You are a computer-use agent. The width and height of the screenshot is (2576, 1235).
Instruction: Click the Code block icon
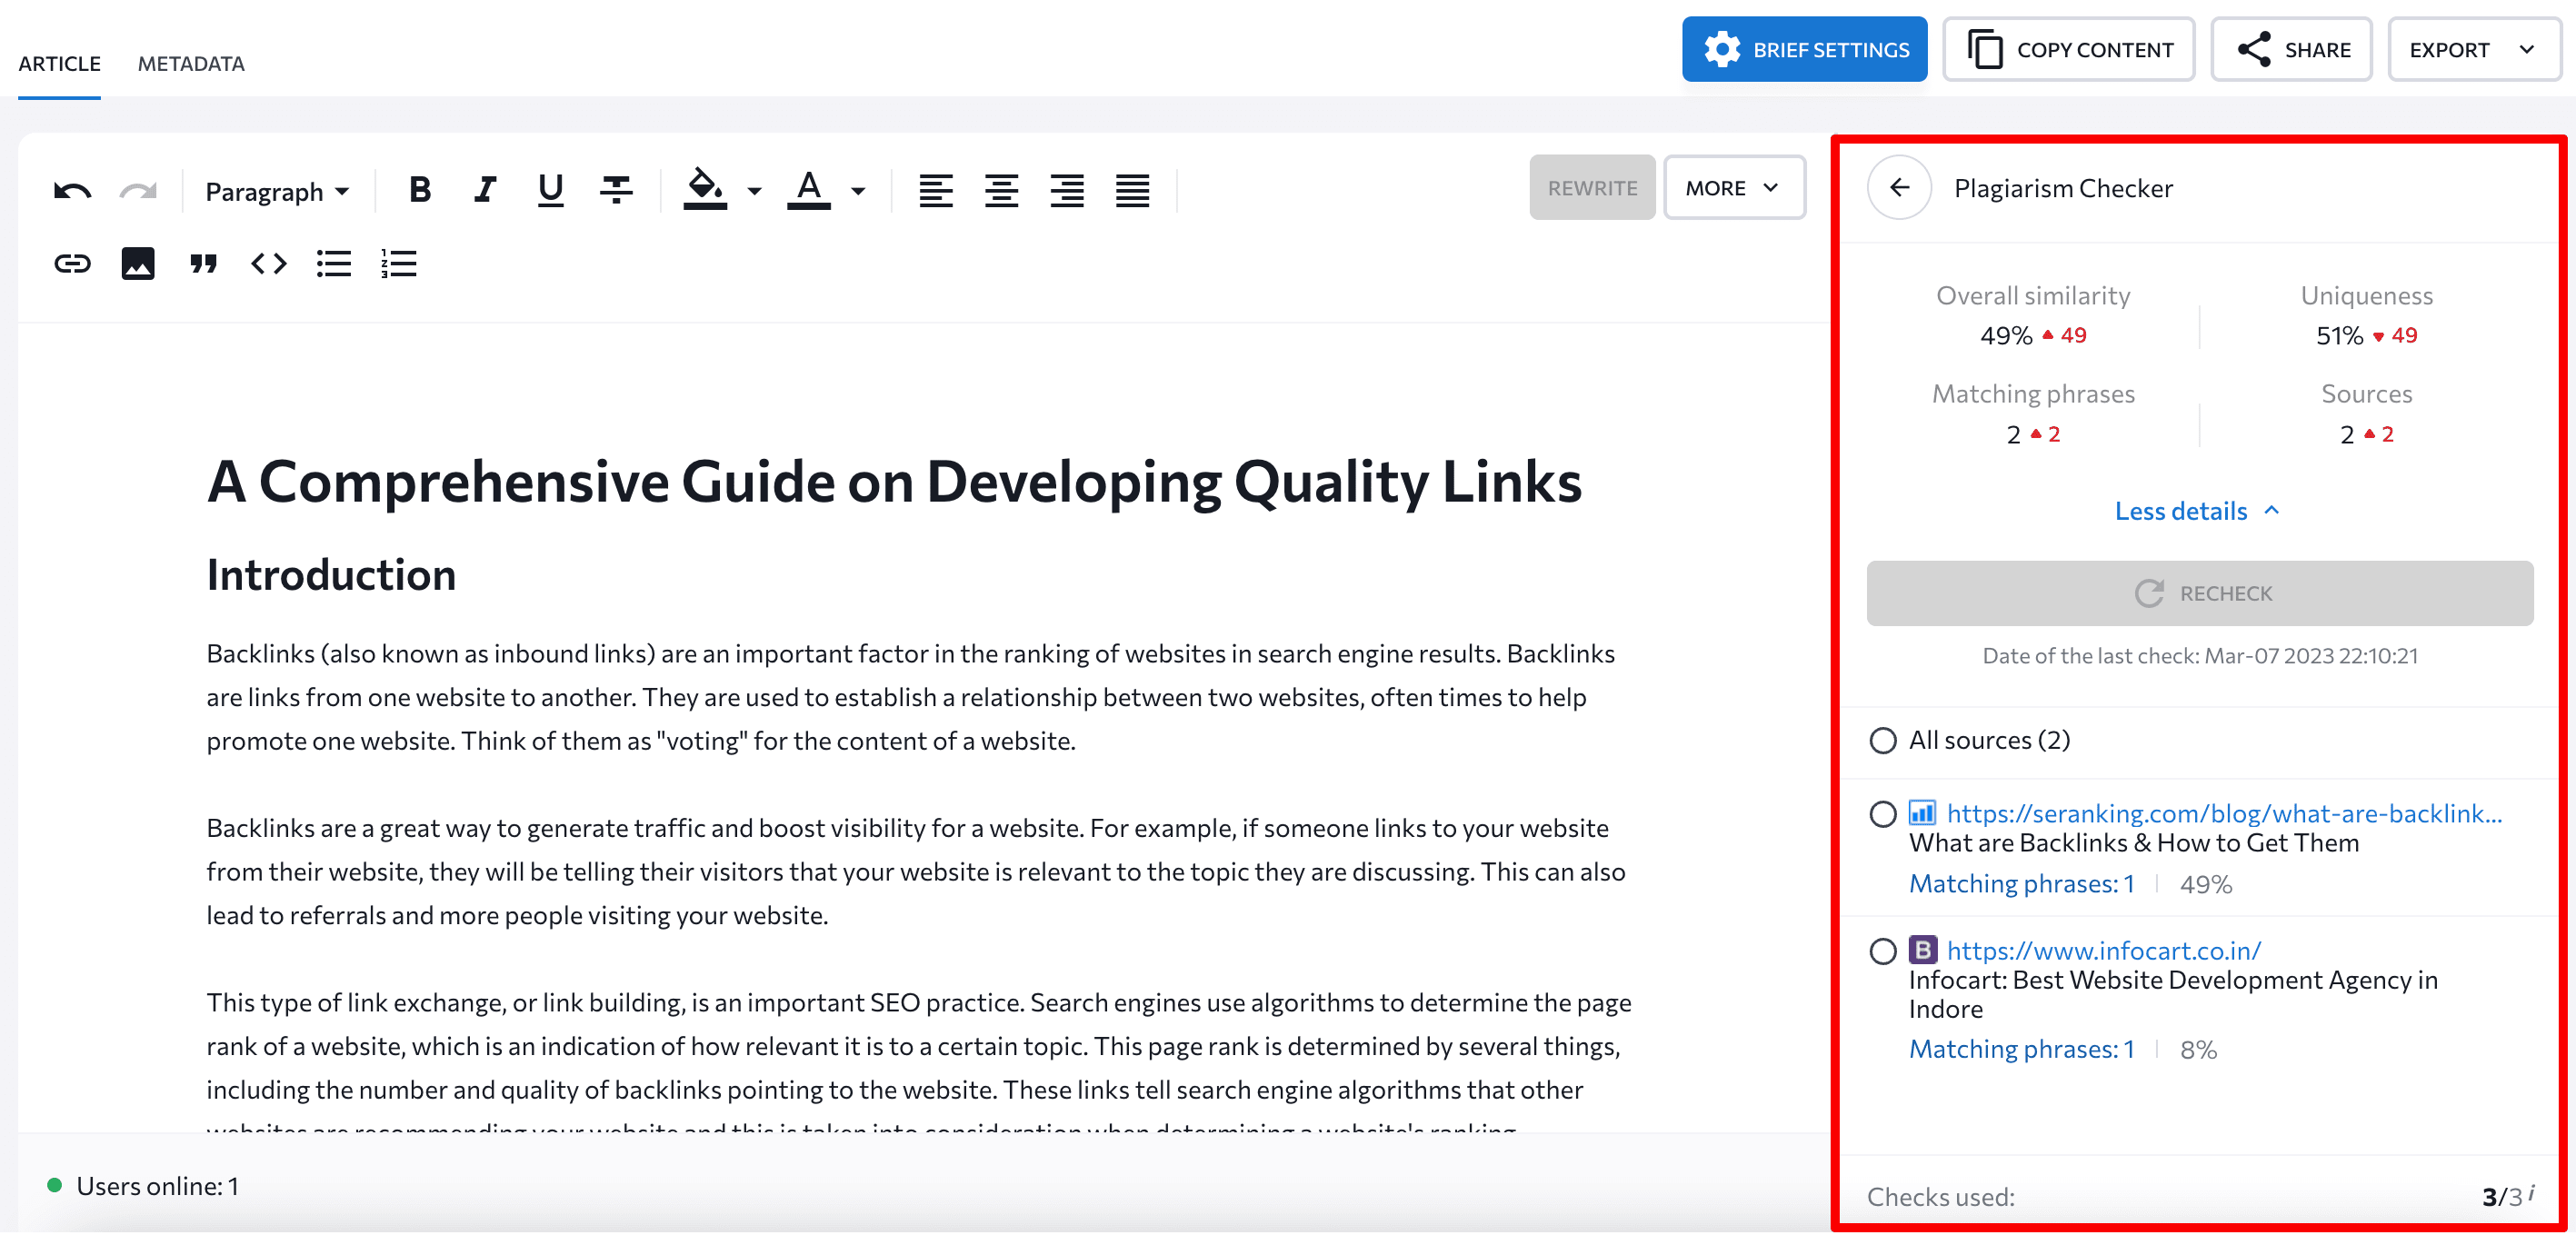click(x=268, y=263)
